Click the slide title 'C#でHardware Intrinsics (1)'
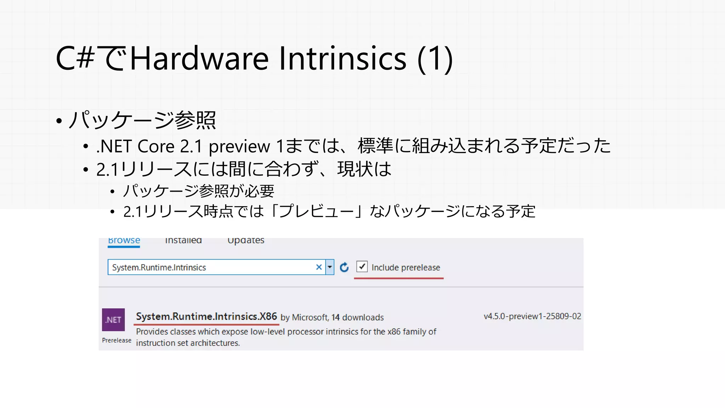This screenshot has width=725, height=408. 254,58
